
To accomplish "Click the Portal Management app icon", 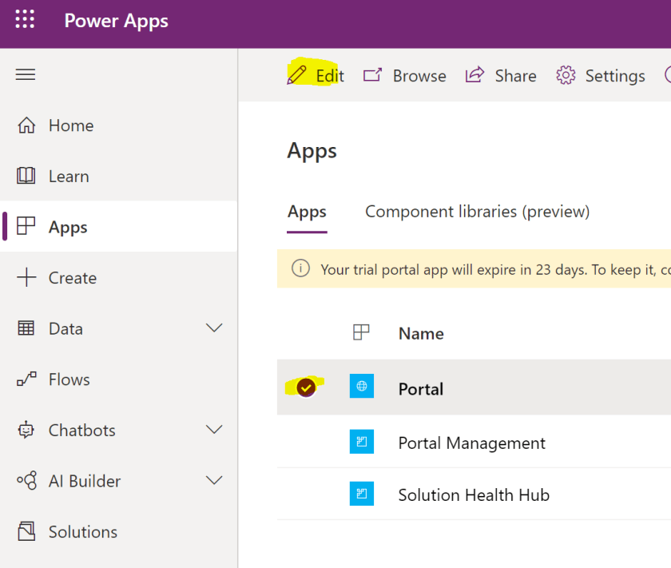I will click(x=363, y=442).
